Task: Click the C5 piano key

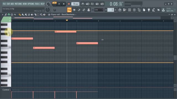Action: 6,48
